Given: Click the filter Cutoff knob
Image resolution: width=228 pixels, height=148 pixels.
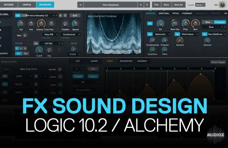Looking at the screenshot, I should click(39, 50).
